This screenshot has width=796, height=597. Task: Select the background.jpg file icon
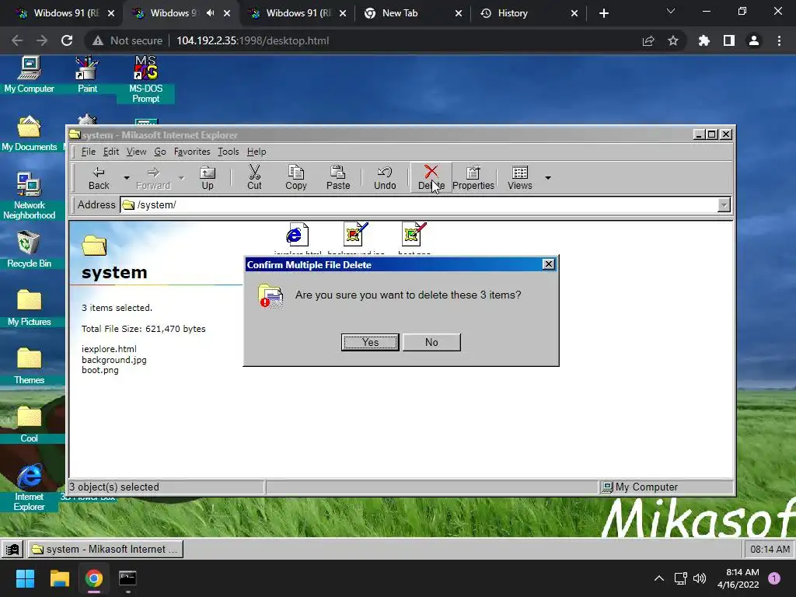(x=356, y=236)
